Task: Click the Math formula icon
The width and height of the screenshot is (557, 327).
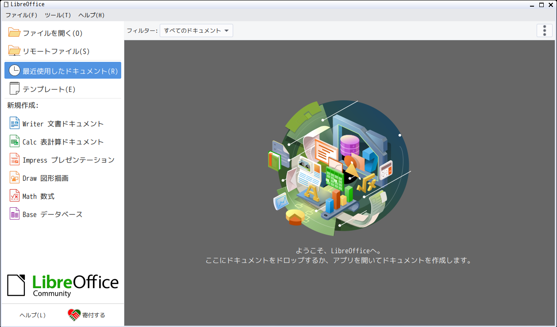Action: (15, 196)
